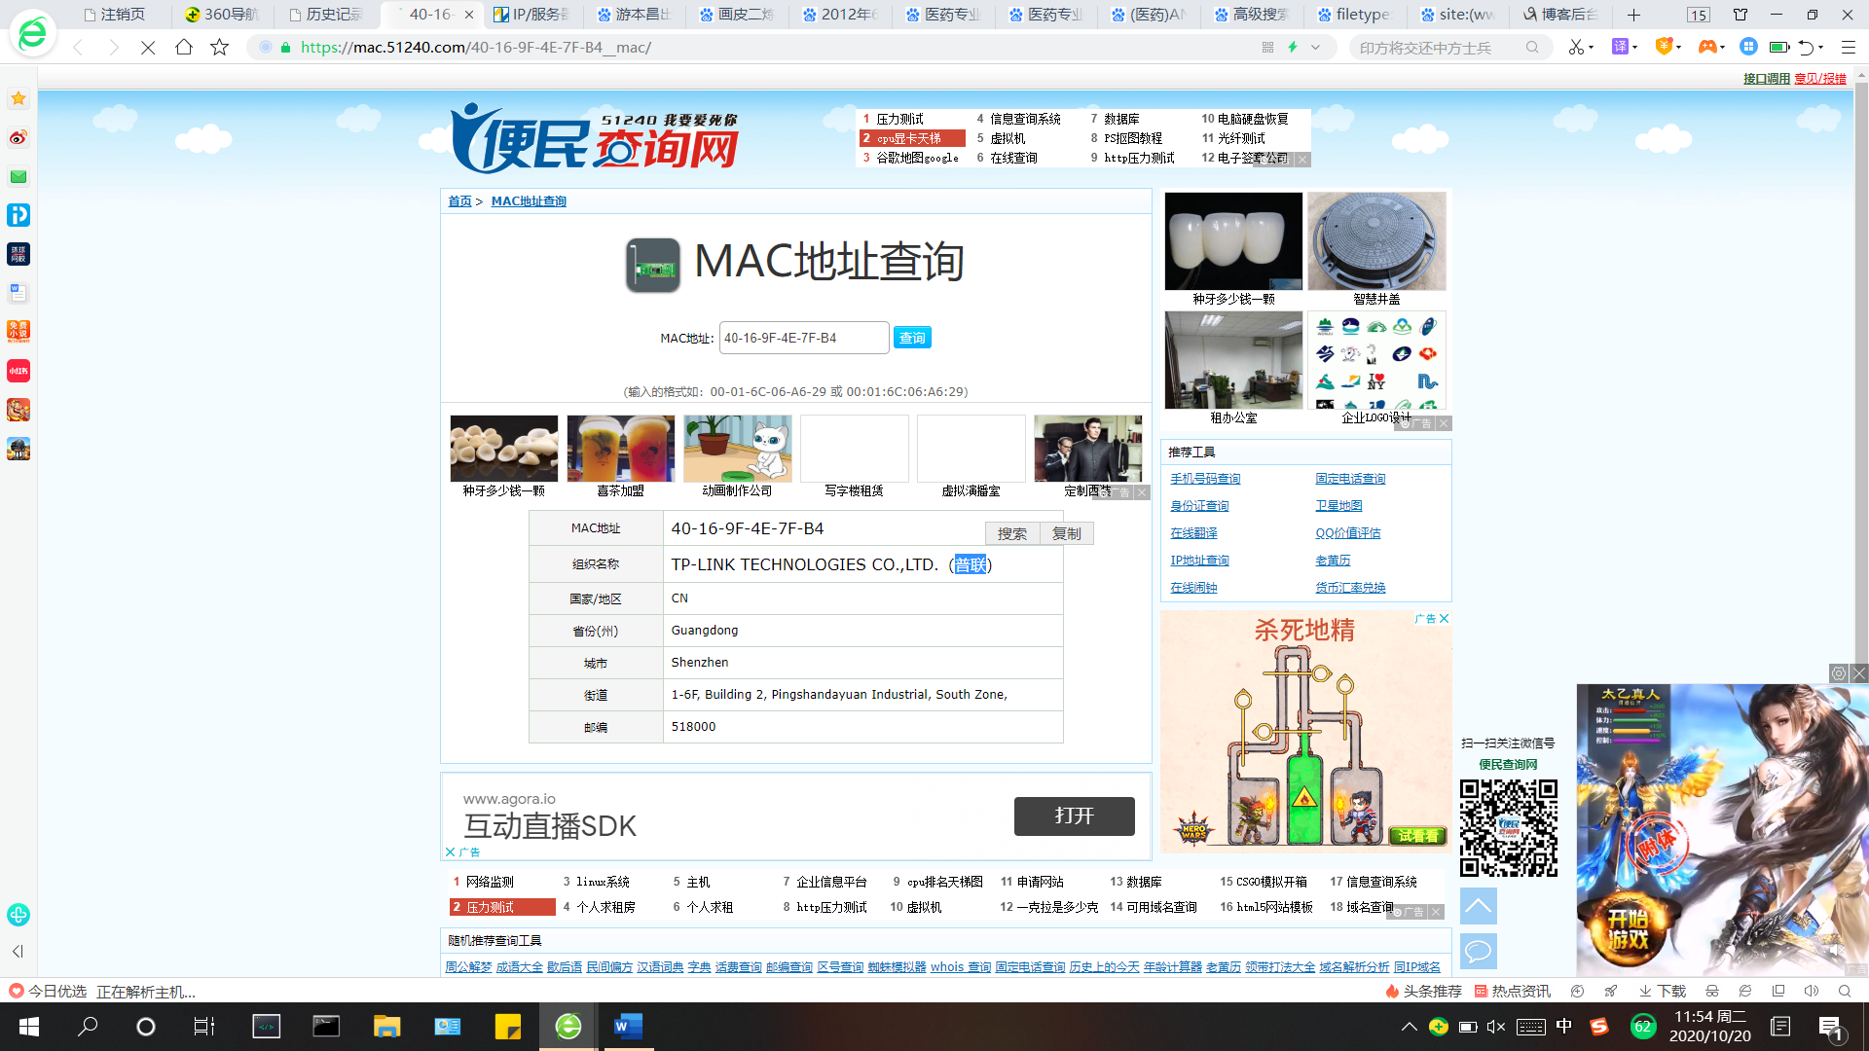Click the browser home icon
The height and width of the screenshot is (1051, 1869).
184,48
